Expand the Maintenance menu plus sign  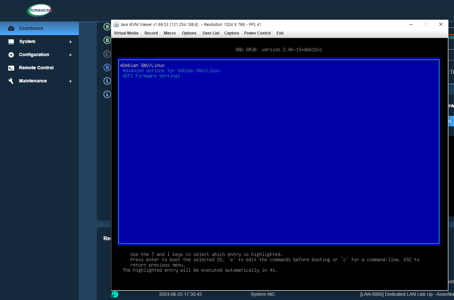point(70,81)
